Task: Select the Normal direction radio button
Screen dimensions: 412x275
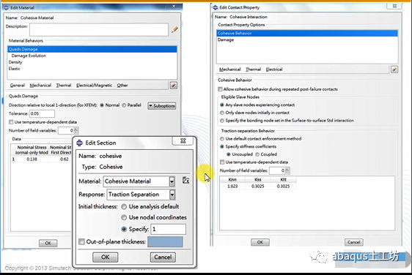Action: [x=102, y=105]
